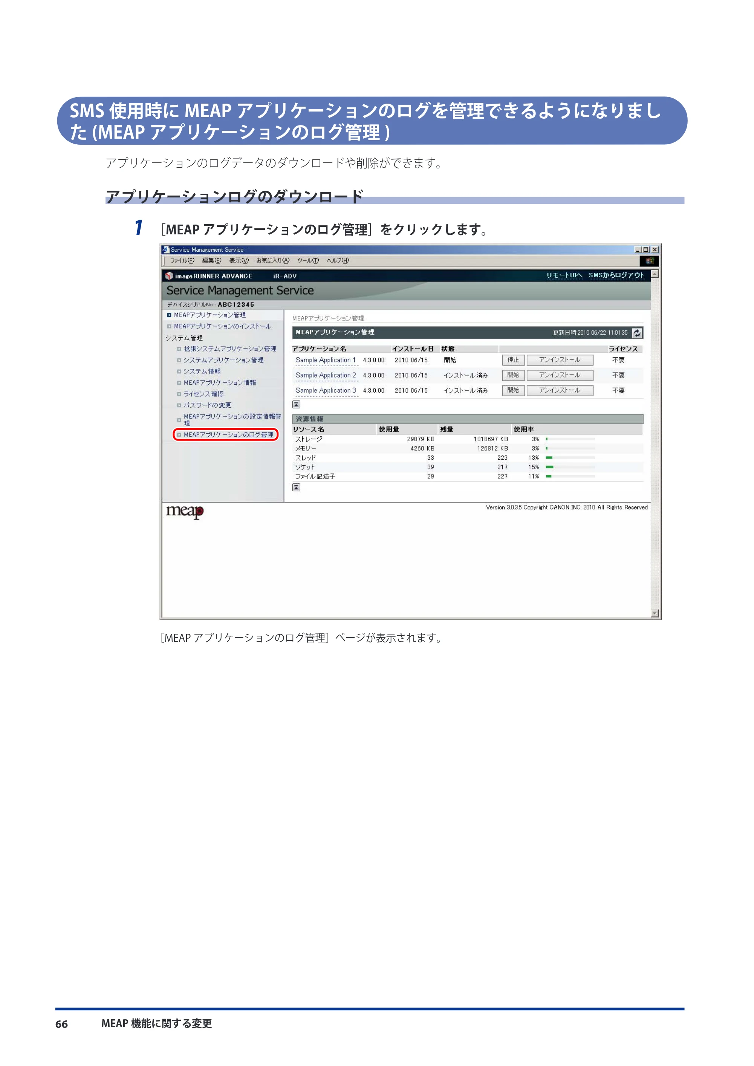Open the Sample Application 2 link
The image size is (754, 1066).
pos(326,375)
